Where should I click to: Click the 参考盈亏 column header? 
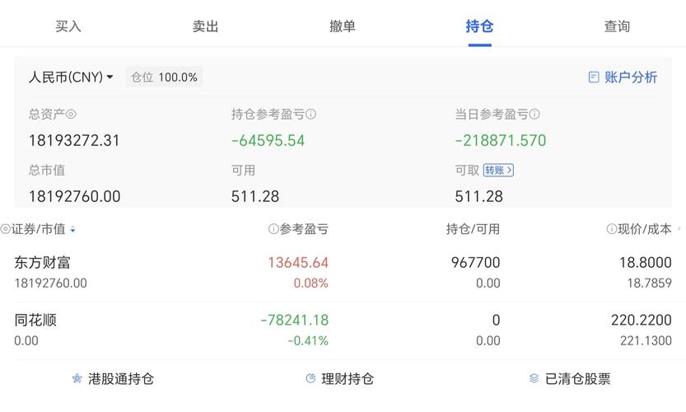point(304,229)
